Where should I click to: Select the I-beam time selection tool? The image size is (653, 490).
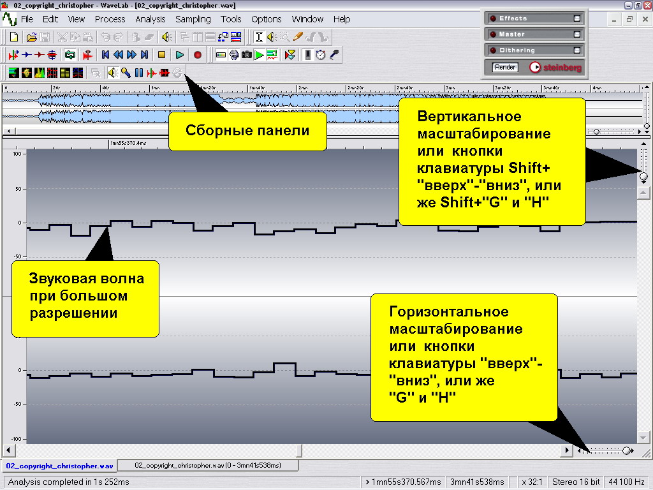click(x=259, y=37)
